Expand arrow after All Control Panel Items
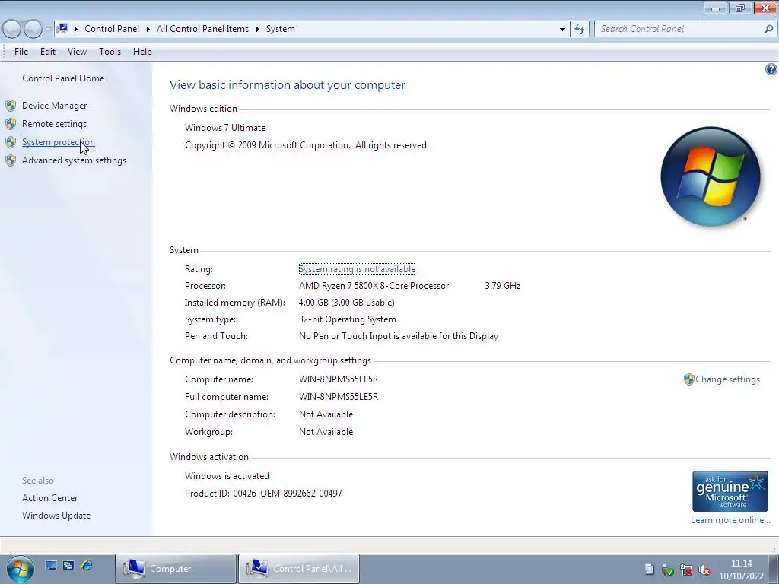Viewport: 779px width, 584px height. pyautogui.click(x=257, y=29)
